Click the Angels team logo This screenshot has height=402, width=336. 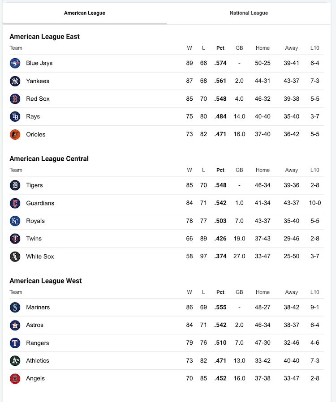pos(15,379)
